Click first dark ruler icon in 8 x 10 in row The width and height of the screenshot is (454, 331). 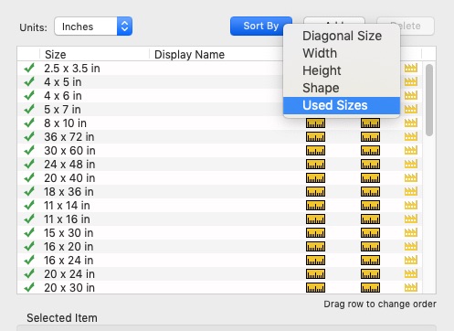[315, 123]
